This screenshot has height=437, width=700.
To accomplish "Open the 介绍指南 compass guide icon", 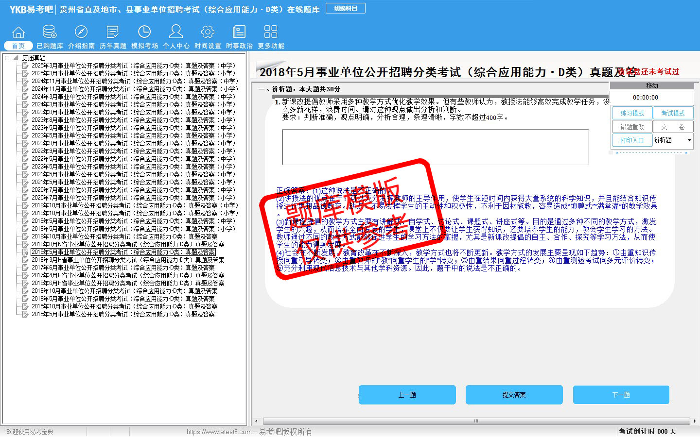I will click(81, 33).
